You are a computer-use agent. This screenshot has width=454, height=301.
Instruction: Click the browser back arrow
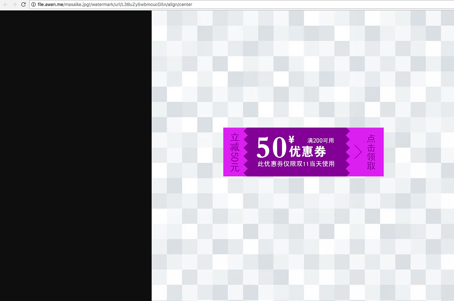(6, 4)
